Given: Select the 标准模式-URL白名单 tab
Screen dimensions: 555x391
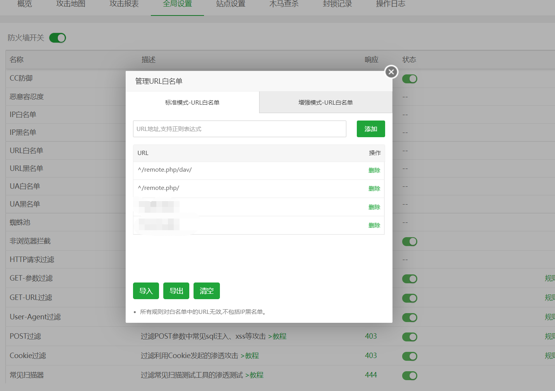Looking at the screenshot, I should point(192,103).
